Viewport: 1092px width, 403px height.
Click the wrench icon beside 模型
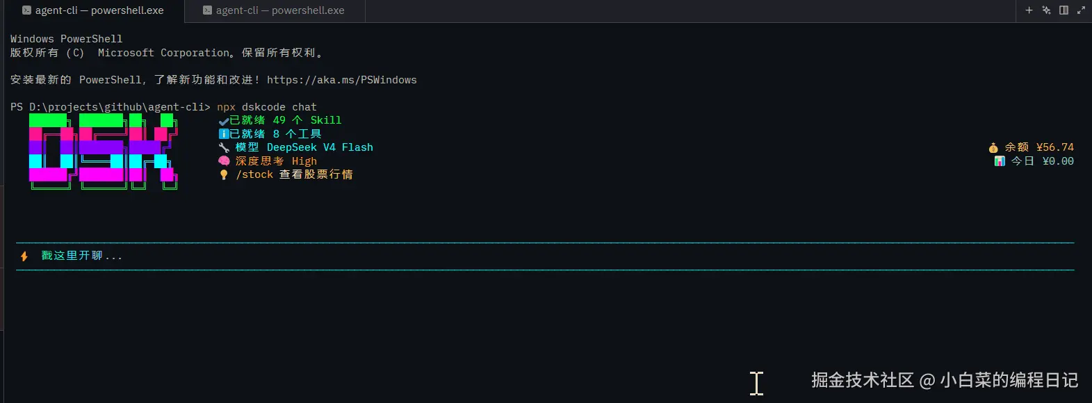(x=224, y=147)
